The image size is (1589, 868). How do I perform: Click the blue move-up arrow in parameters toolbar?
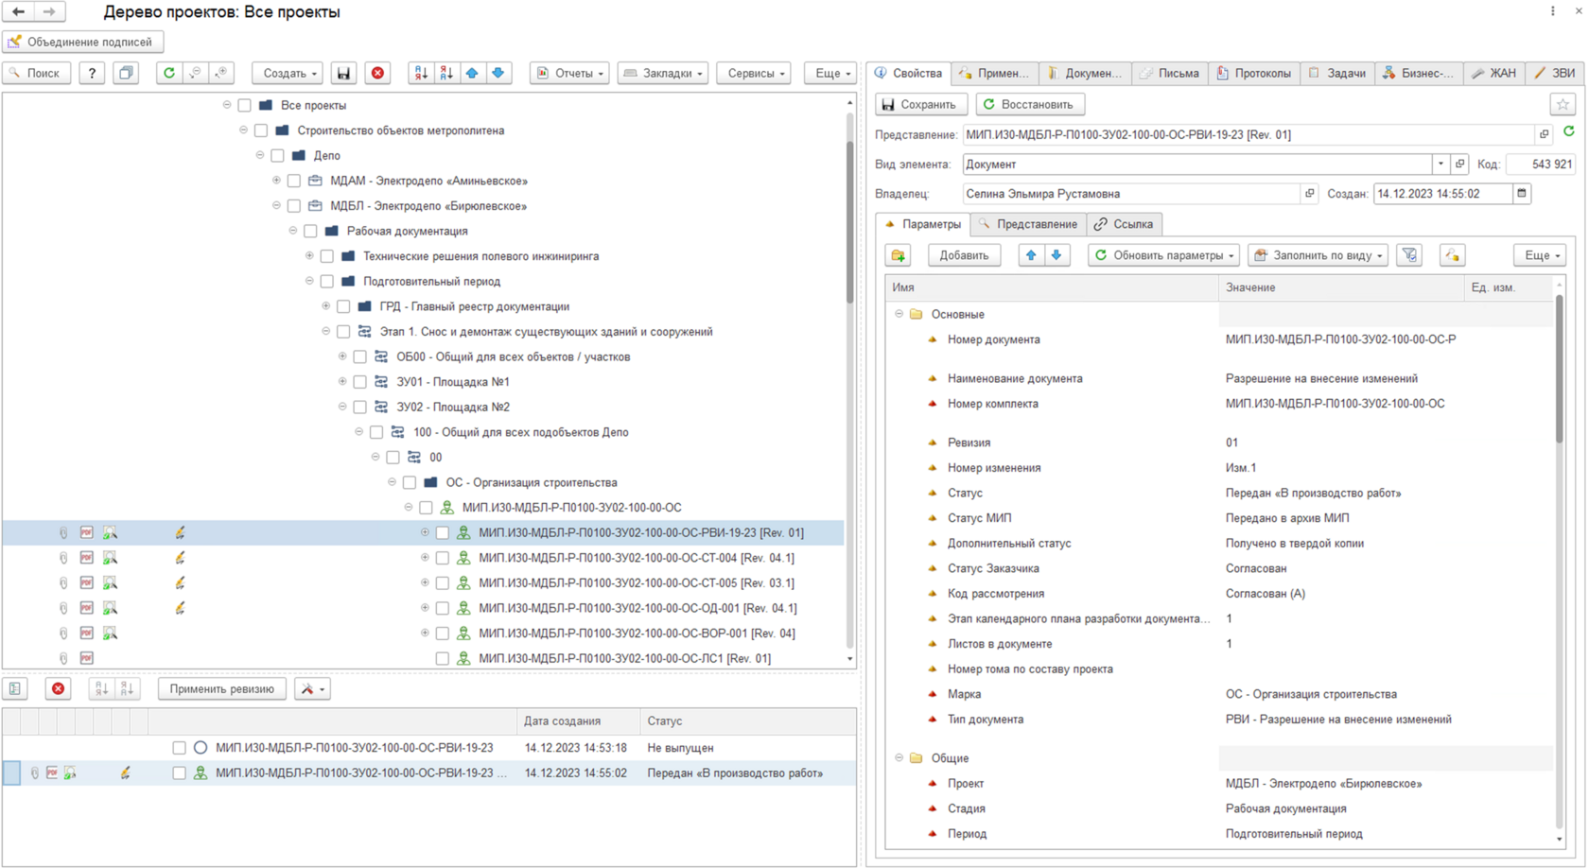(1031, 255)
